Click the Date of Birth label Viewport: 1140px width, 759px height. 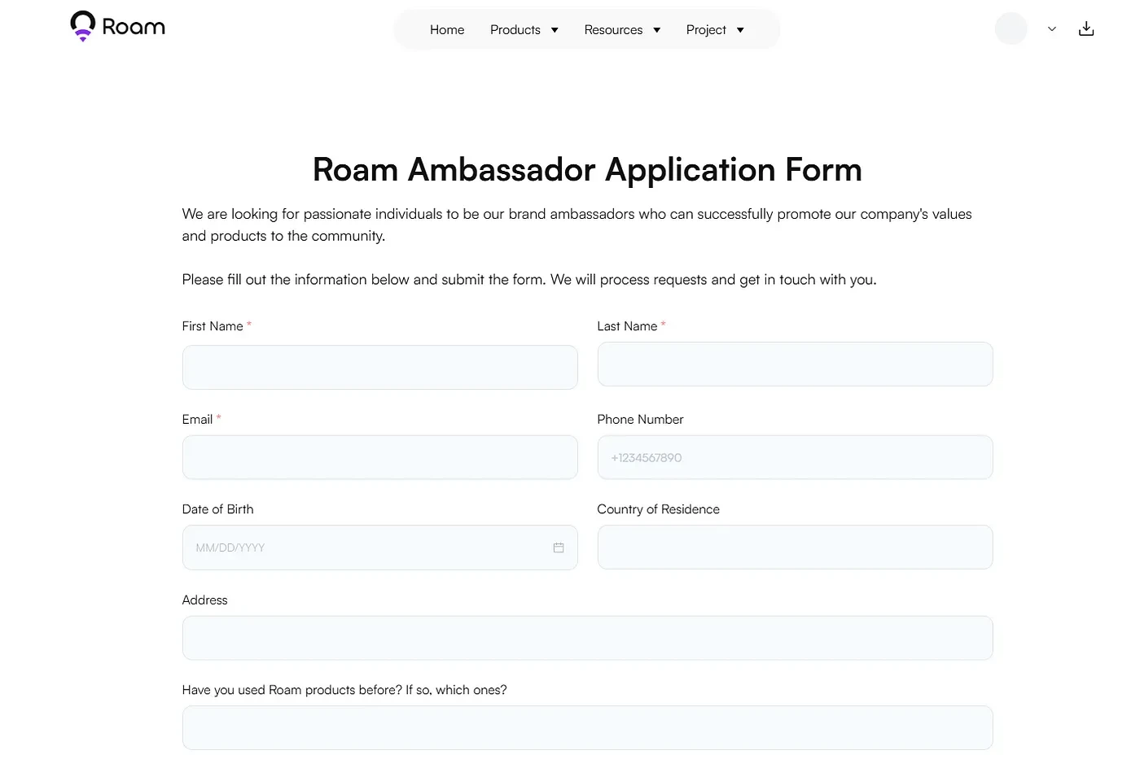(x=217, y=509)
